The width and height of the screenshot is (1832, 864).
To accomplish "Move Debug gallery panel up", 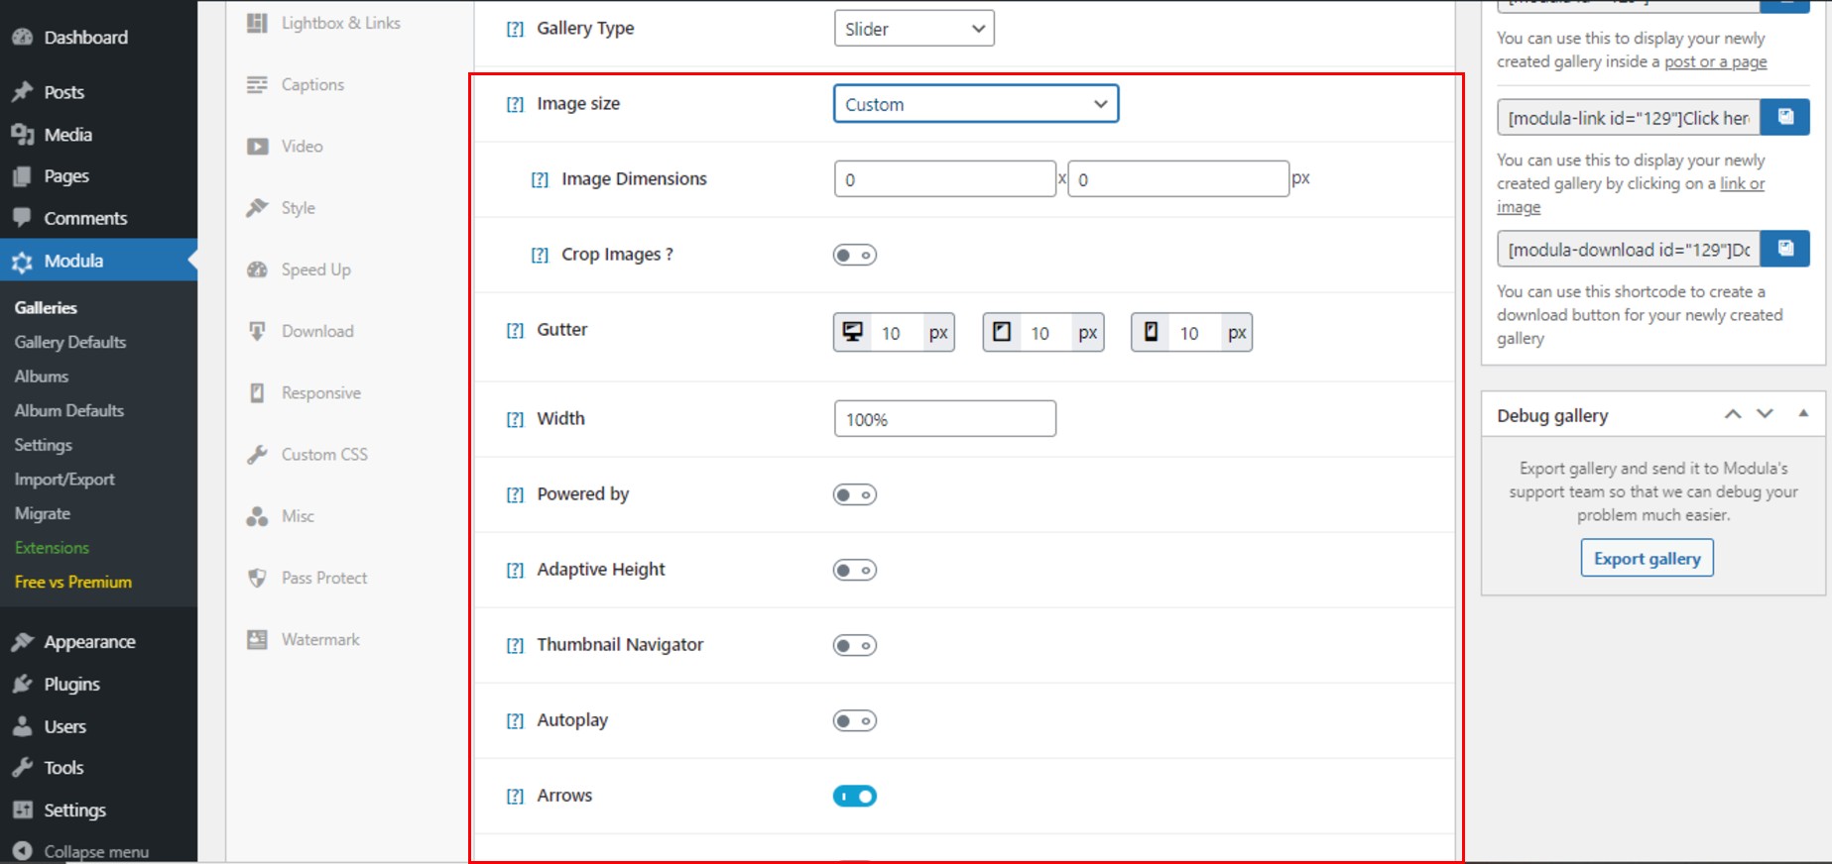I will point(1733,414).
